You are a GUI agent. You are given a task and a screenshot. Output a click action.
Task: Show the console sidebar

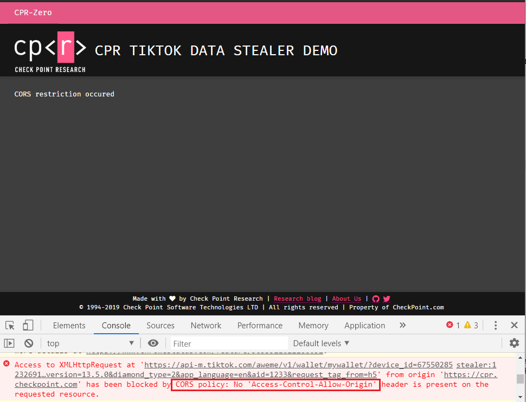(x=9, y=343)
